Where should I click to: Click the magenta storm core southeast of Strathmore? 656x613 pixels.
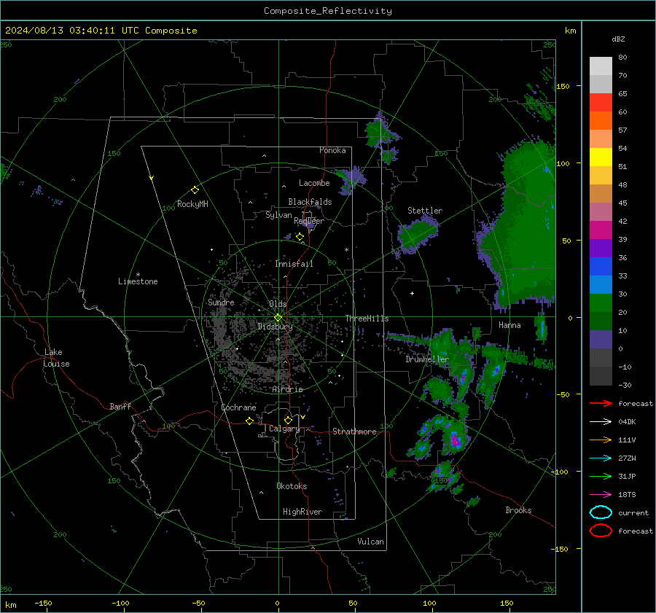click(455, 440)
